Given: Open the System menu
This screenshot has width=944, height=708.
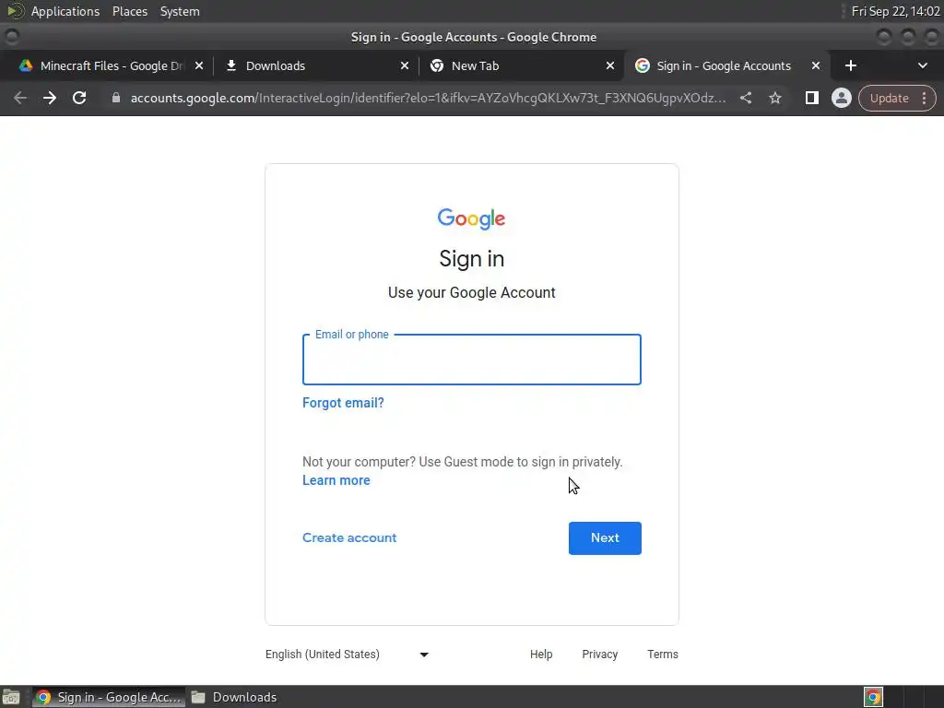Looking at the screenshot, I should pyautogui.click(x=180, y=11).
